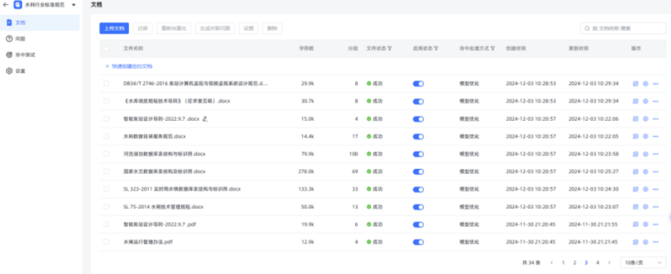
Task: Disable the enable switch for 河流湖泊数据库表结构与标识符.docx
Action: [x=418, y=154]
